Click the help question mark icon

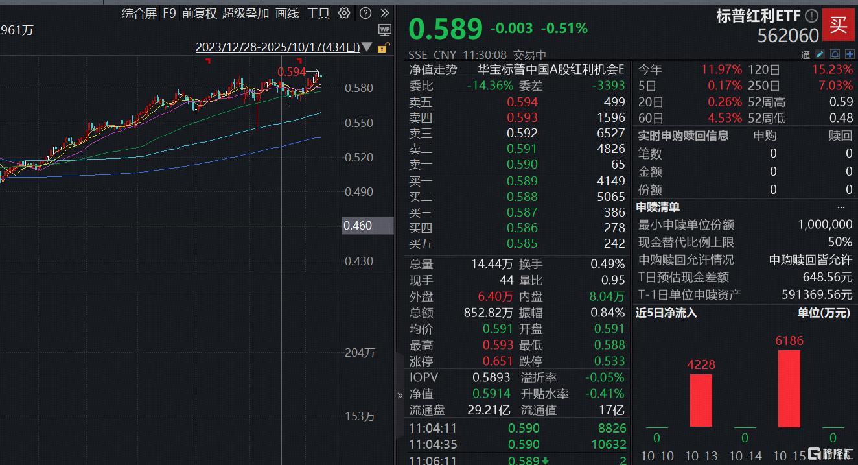pos(365,13)
